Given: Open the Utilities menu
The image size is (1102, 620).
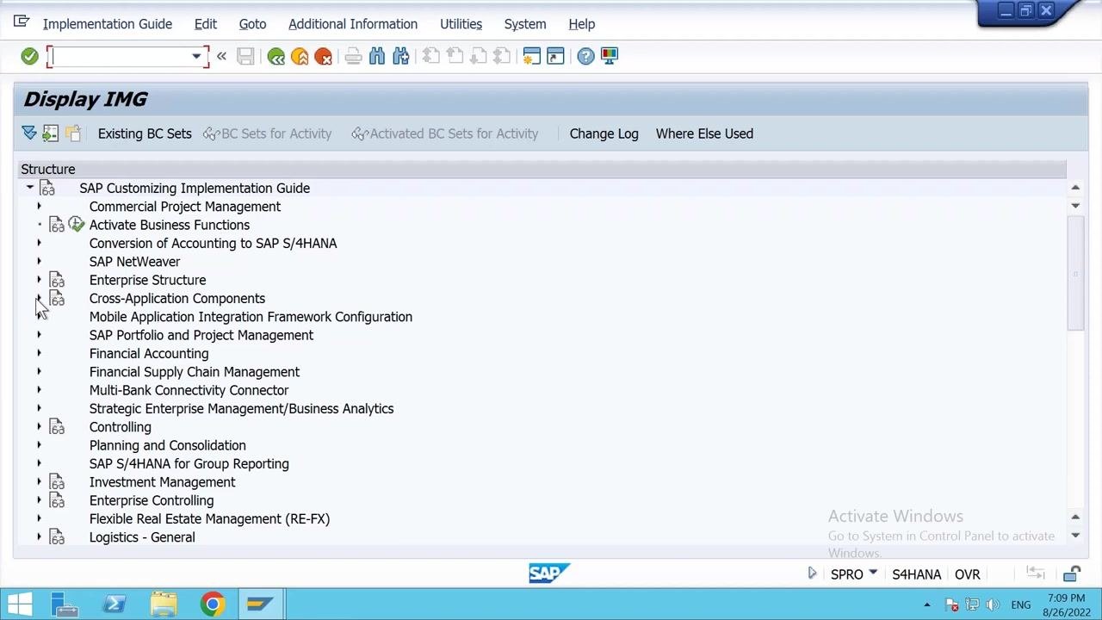Looking at the screenshot, I should pos(461,24).
